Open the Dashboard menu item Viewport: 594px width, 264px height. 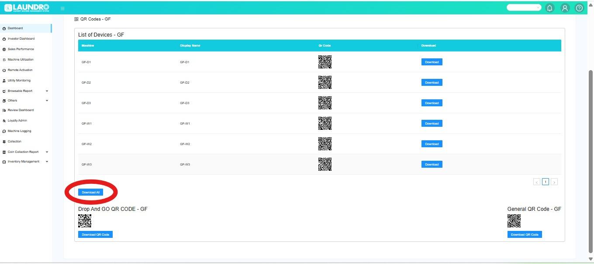26,28
